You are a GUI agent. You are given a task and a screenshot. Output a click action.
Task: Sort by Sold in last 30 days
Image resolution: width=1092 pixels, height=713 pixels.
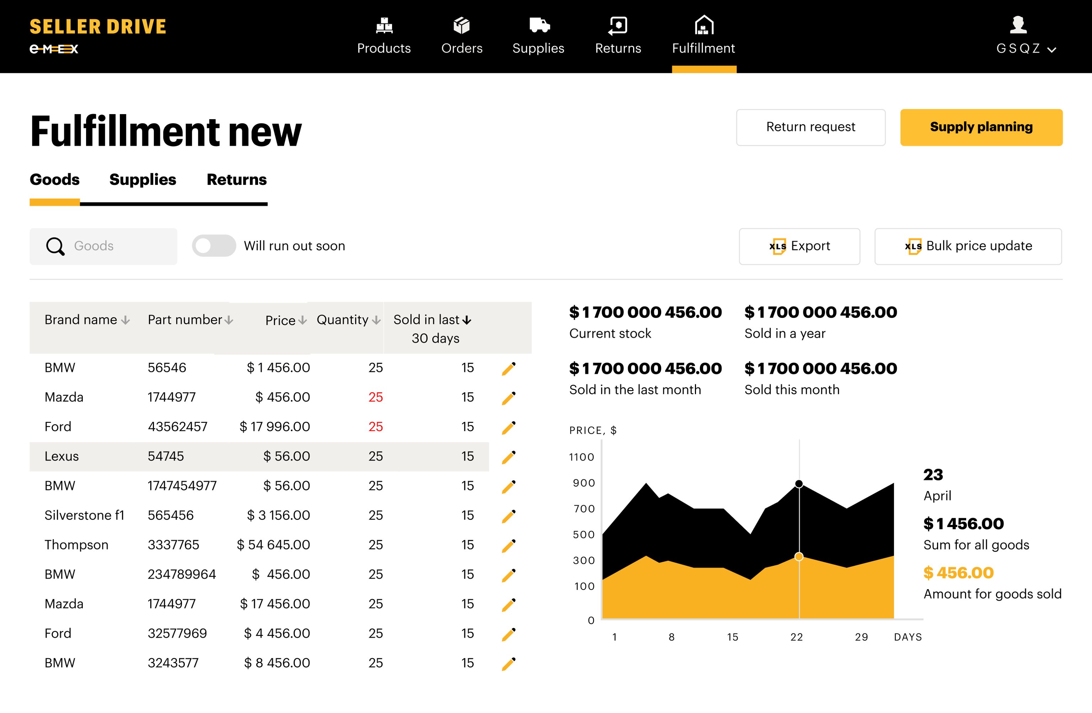coord(467,320)
